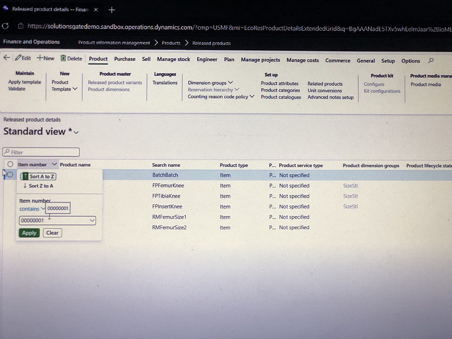Select the BatchBatch row radio circle

point(10,174)
